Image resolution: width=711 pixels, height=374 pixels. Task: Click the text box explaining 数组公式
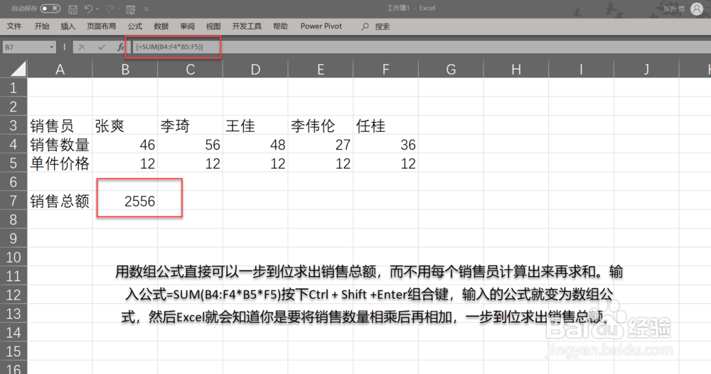coord(368,295)
